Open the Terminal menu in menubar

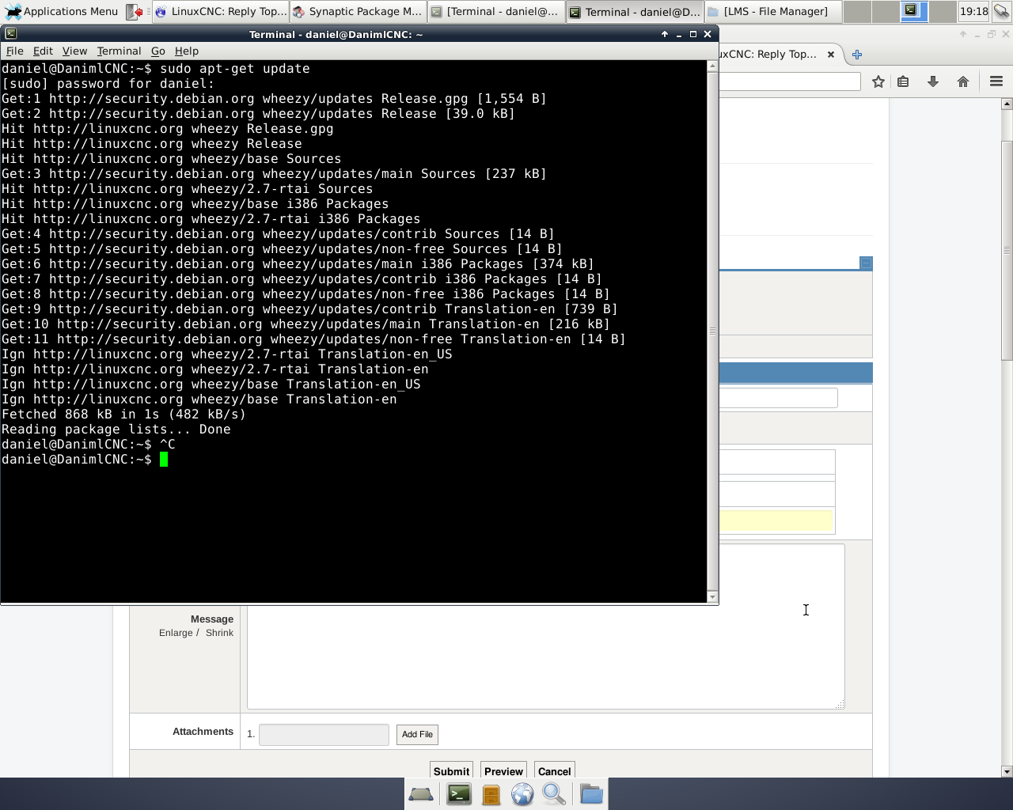tap(119, 51)
